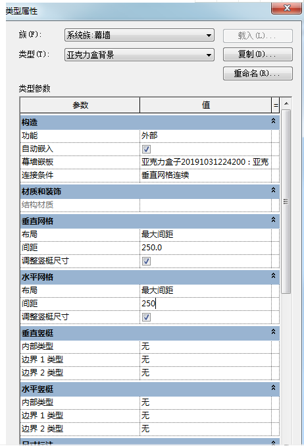Toggle 调整竖梃尺寸 checkbox under 水平网格

(146, 317)
